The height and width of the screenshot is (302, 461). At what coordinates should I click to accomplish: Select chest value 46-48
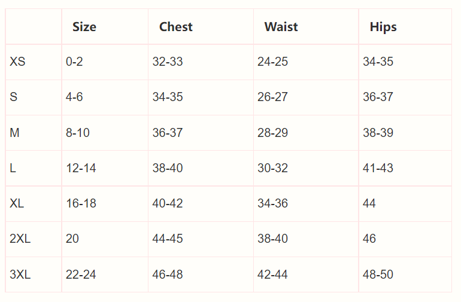coord(168,274)
